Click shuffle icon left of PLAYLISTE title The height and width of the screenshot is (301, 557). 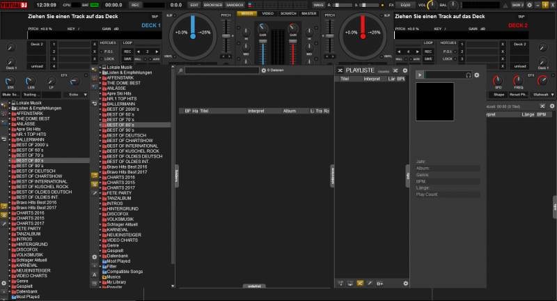point(340,70)
